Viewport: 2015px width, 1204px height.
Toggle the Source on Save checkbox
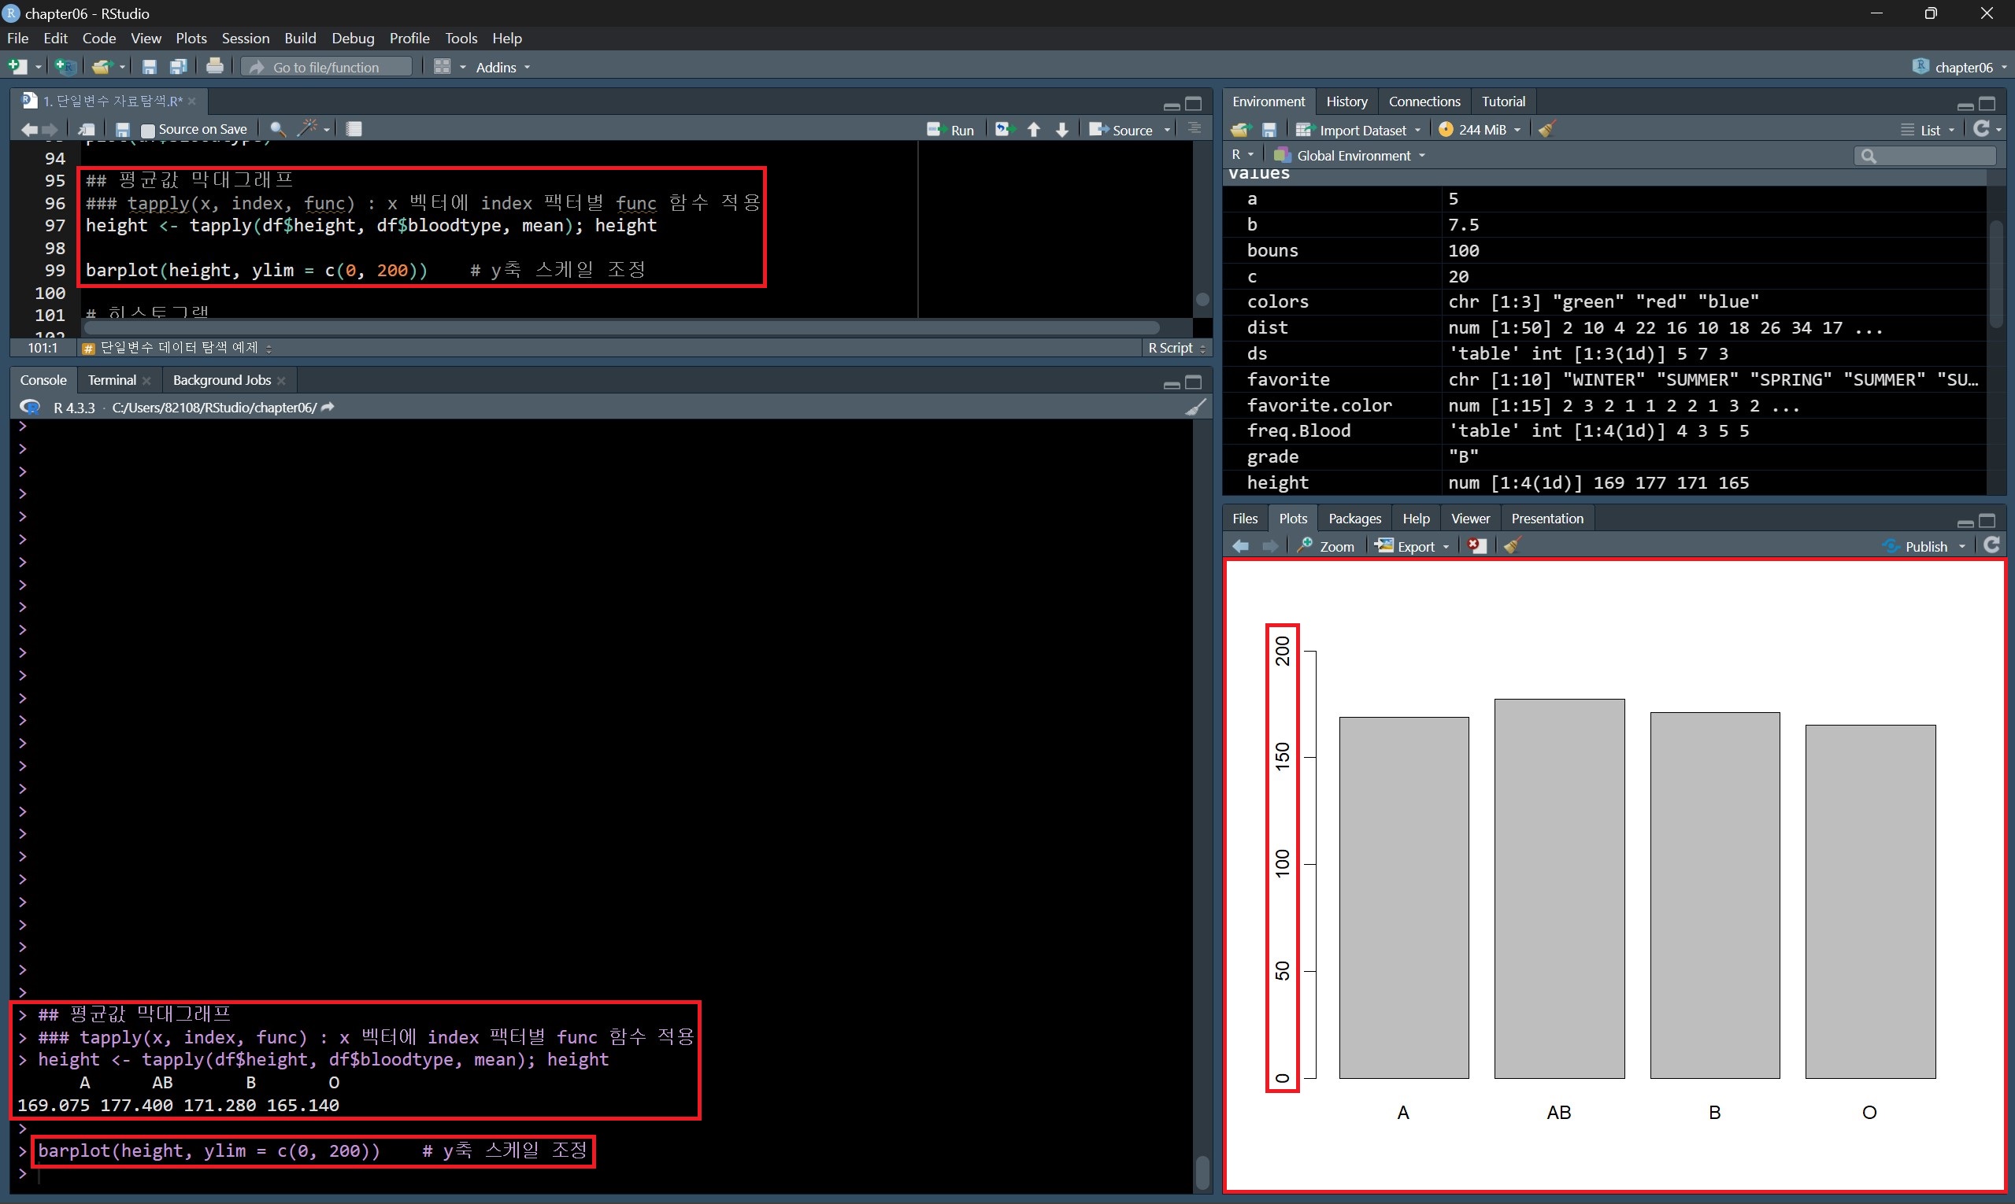(148, 130)
